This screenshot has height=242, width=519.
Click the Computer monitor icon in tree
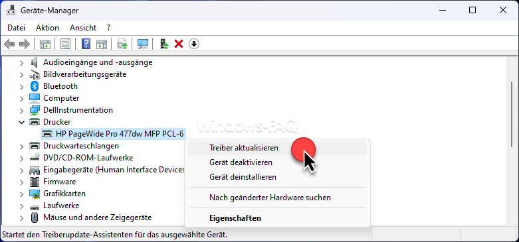coord(35,98)
